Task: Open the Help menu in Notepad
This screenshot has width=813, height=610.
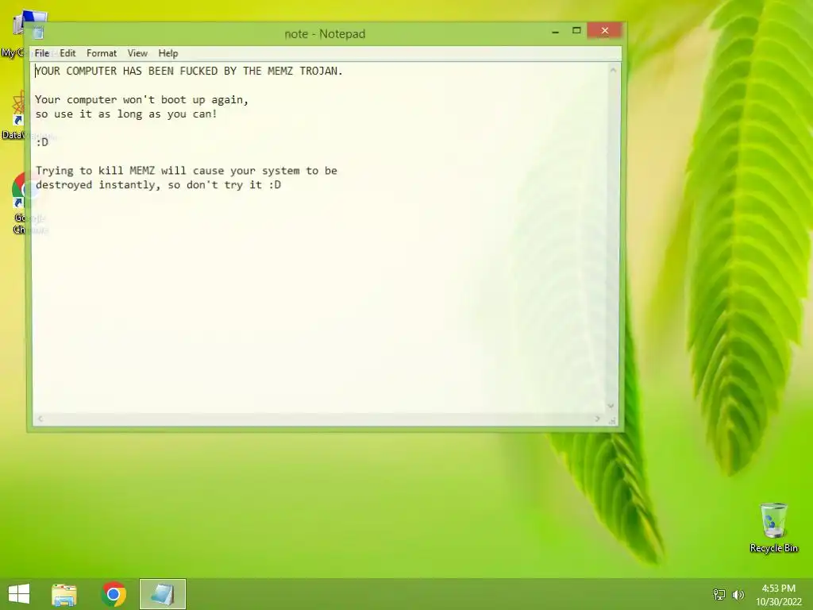Action: click(x=168, y=53)
